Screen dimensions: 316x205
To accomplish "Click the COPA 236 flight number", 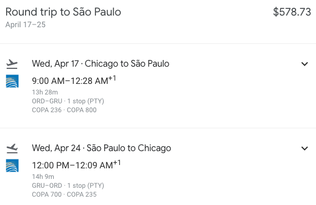I will pyautogui.click(x=47, y=110).
